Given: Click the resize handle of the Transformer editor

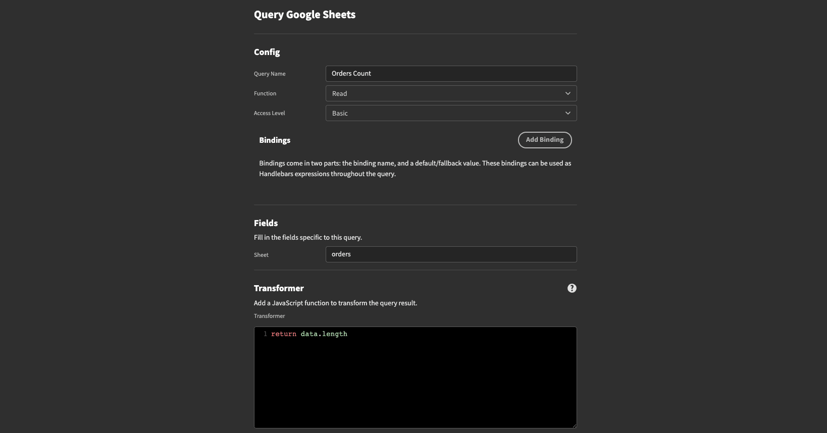Looking at the screenshot, I should [x=574, y=425].
